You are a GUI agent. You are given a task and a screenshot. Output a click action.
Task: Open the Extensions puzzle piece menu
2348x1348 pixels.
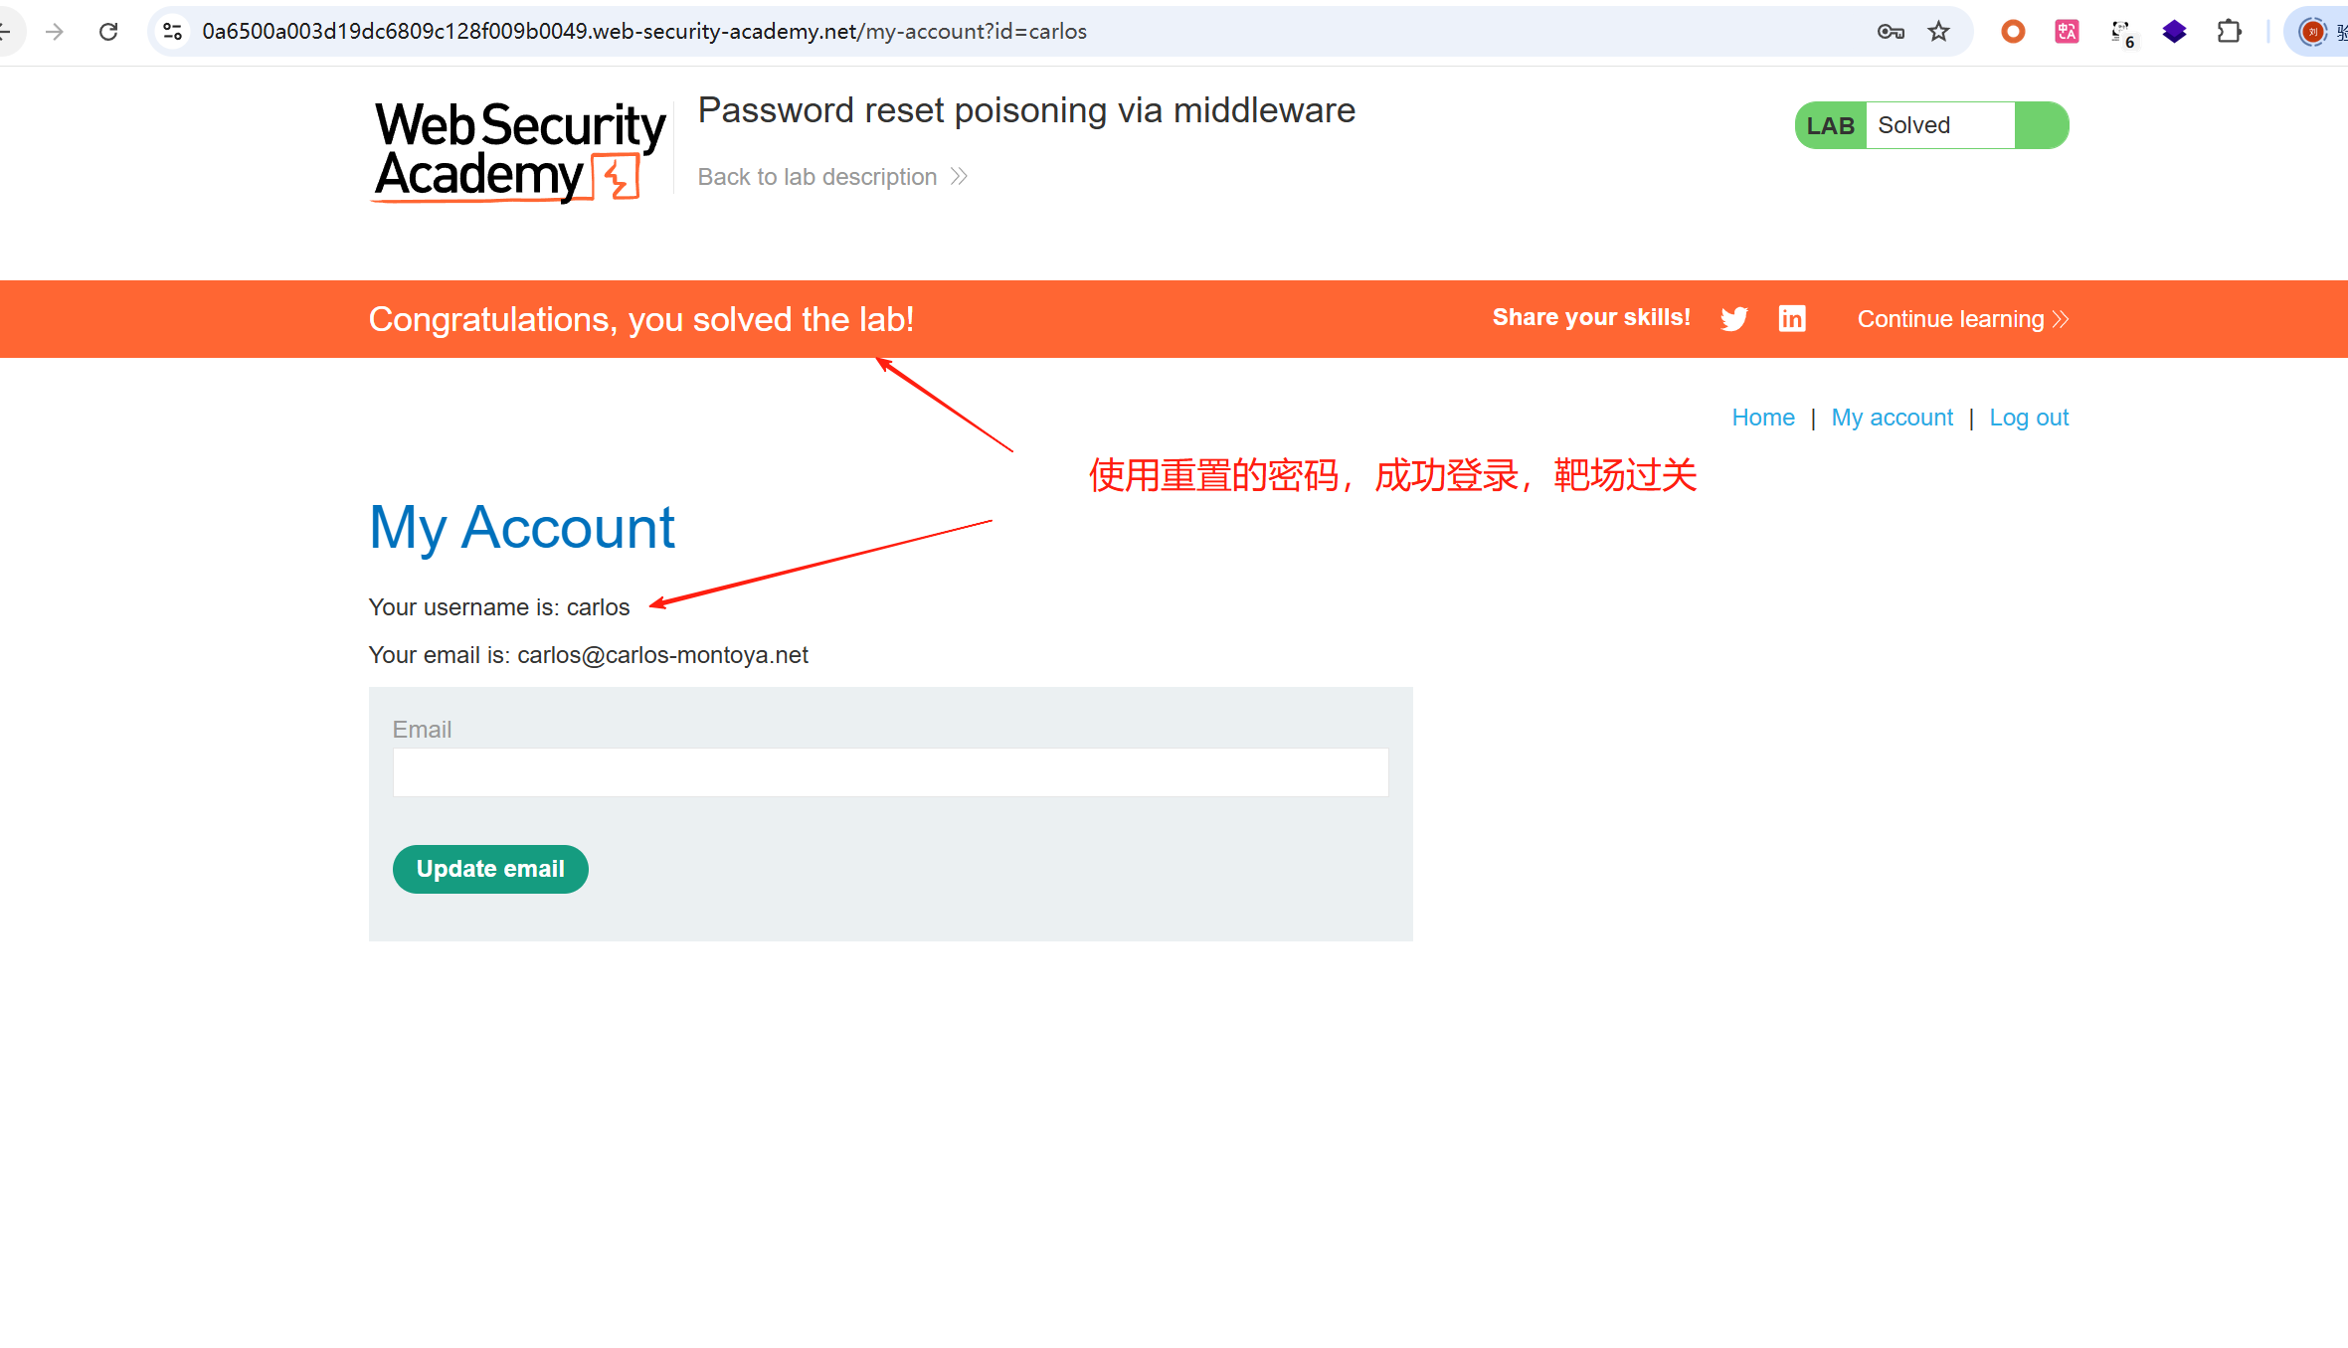point(2230,32)
